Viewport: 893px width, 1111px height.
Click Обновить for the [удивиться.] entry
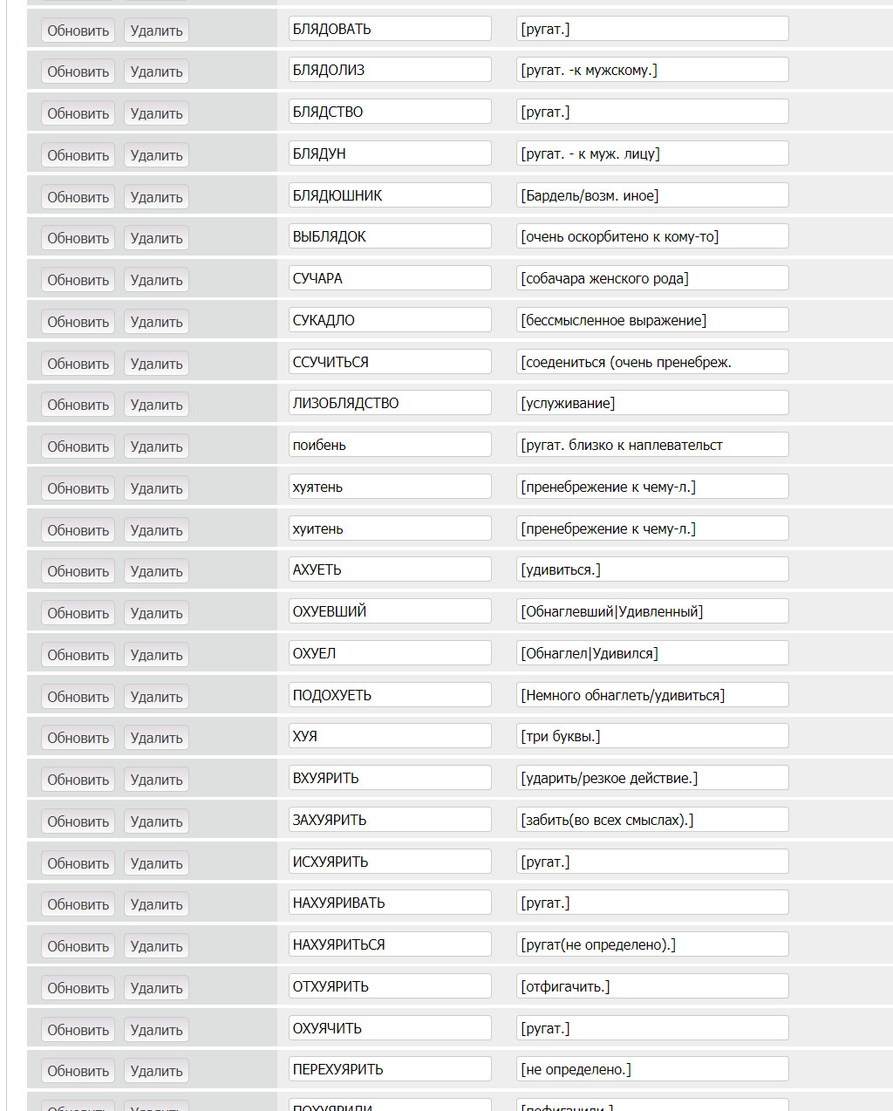point(78,571)
